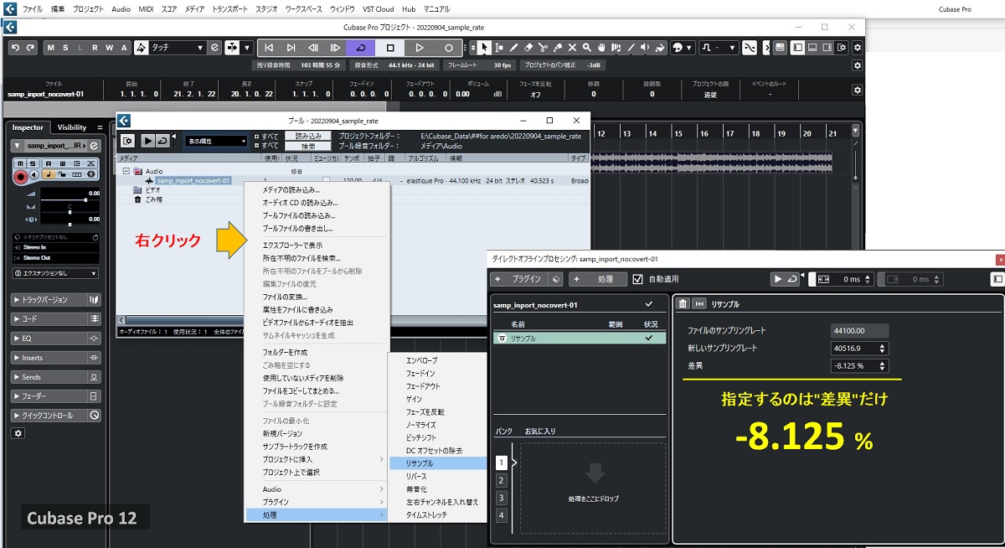This screenshot has height=548, width=1005.
Task: Click the track freeze snowflake icon
Action: pos(90,174)
